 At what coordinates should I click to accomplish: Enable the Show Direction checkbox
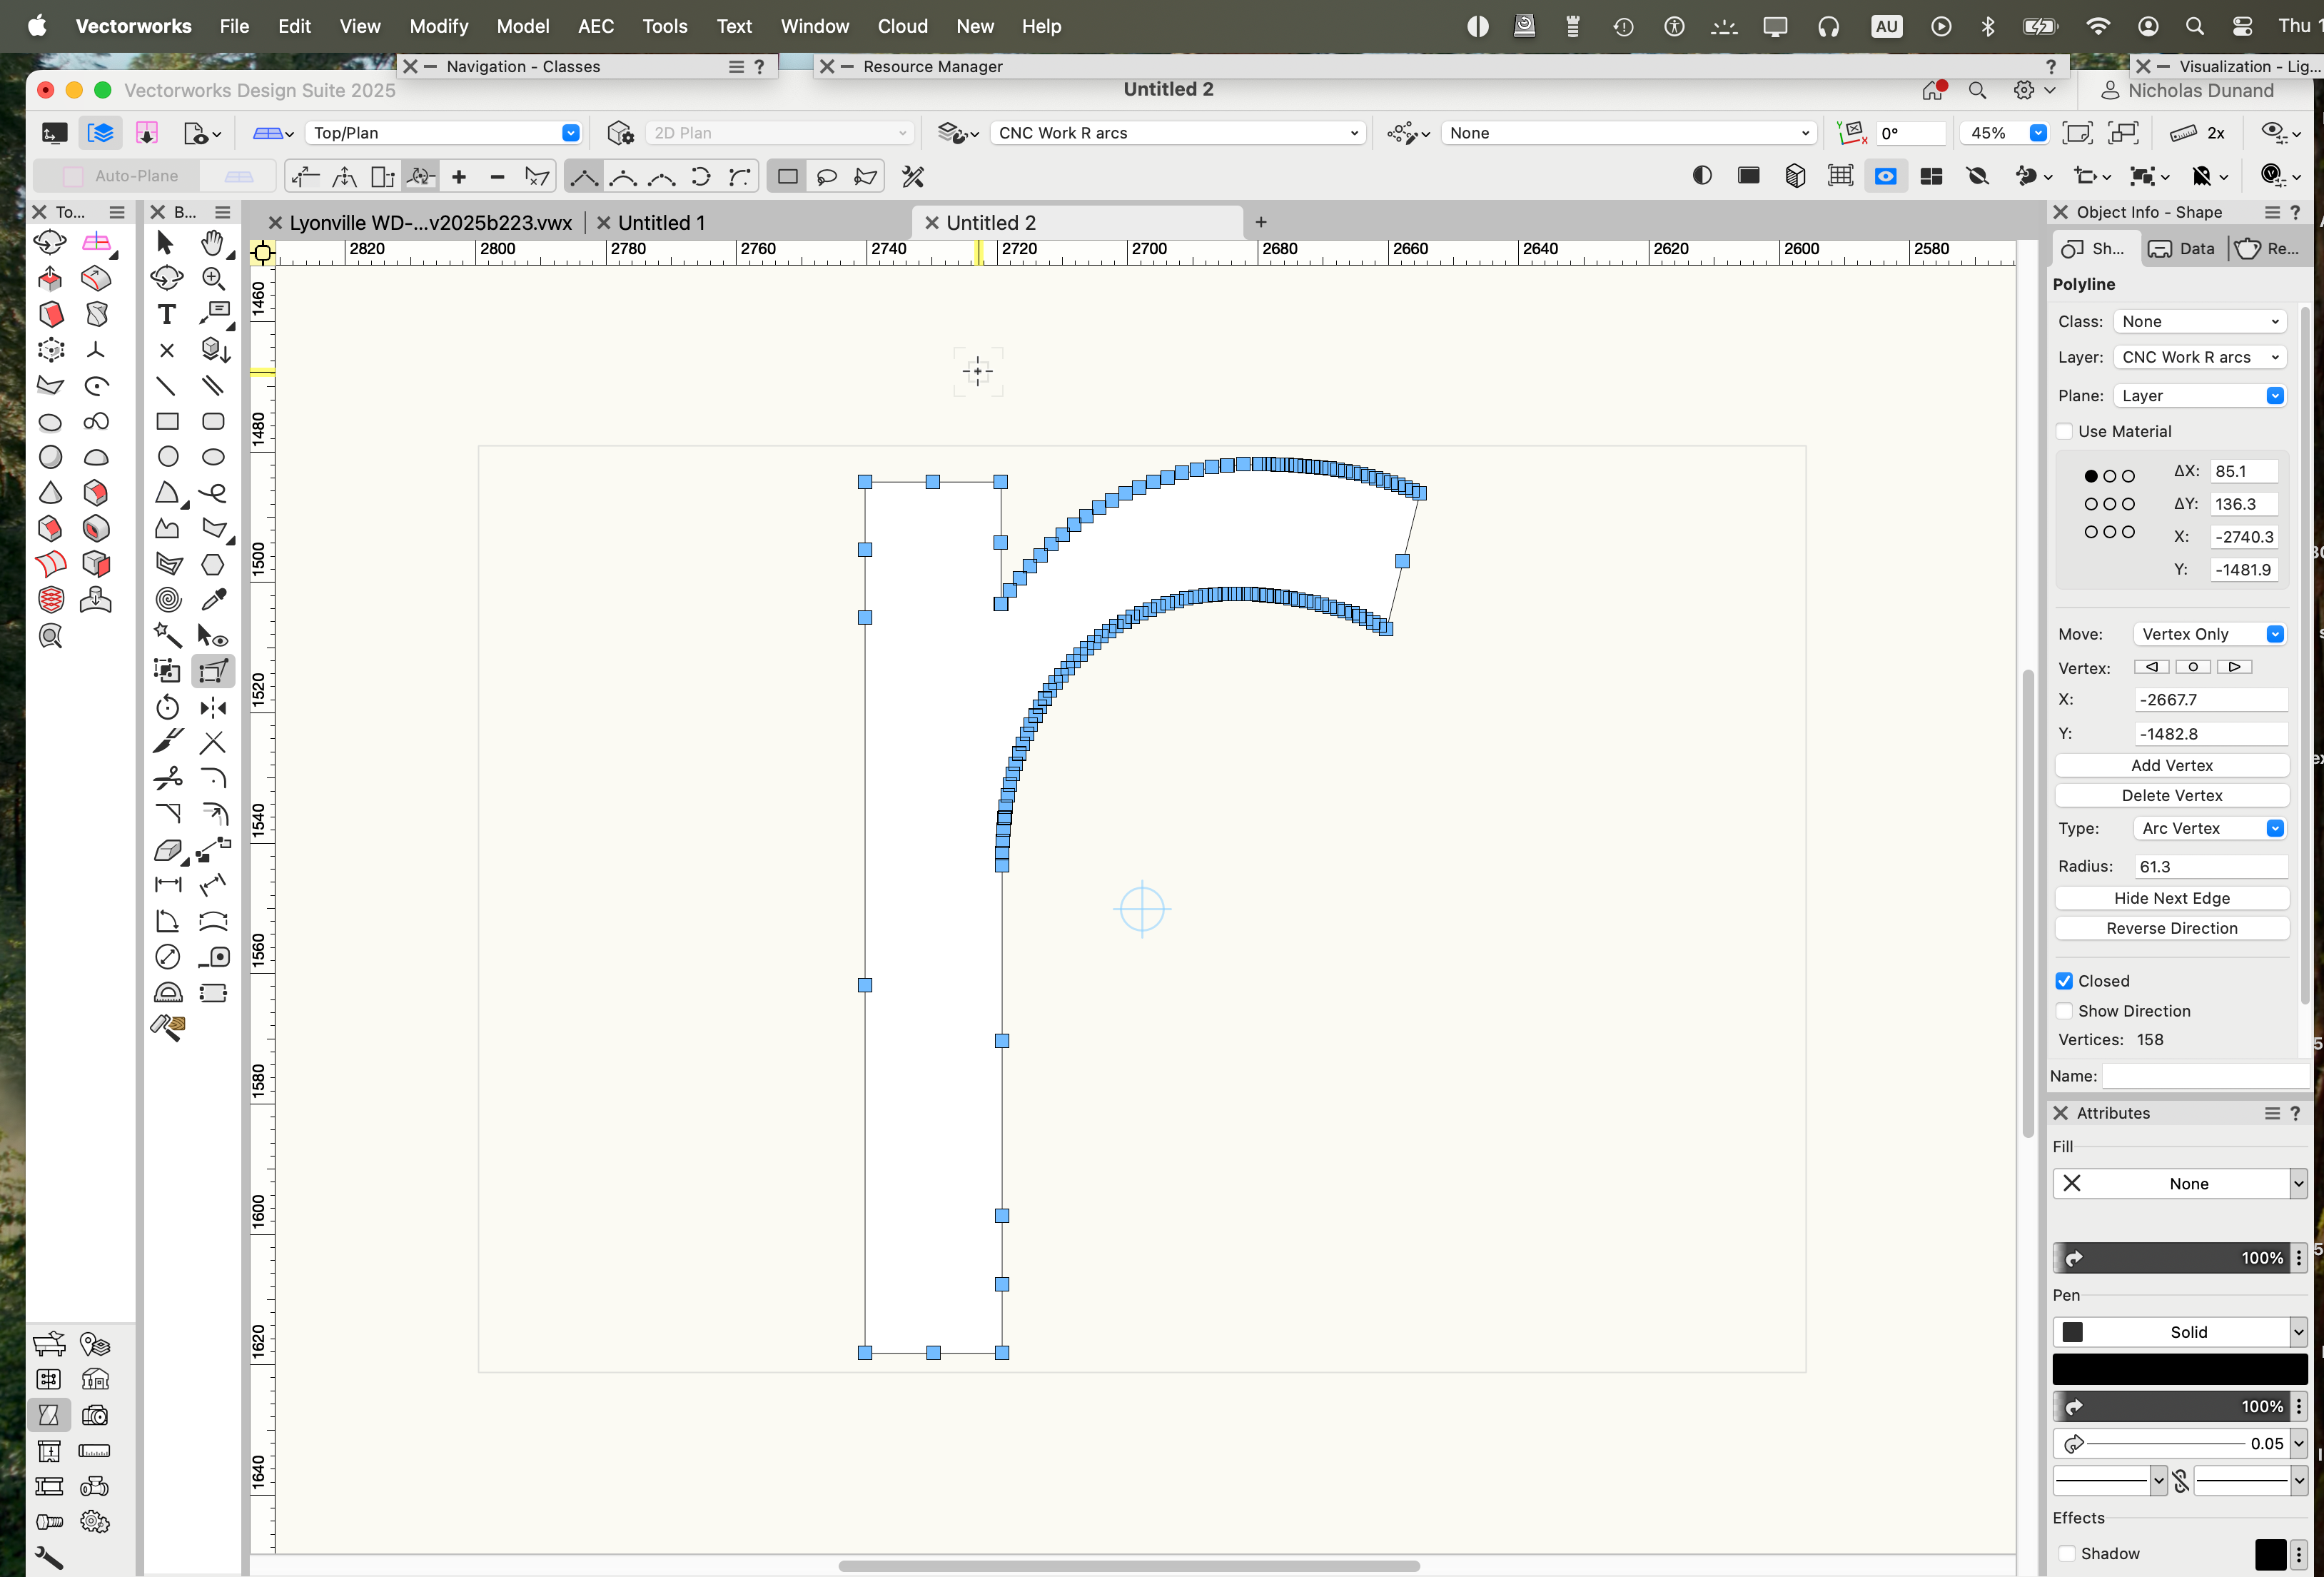[x=2064, y=1011]
